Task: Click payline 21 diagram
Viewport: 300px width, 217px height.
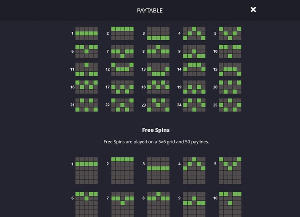Action: tap(87, 105)
